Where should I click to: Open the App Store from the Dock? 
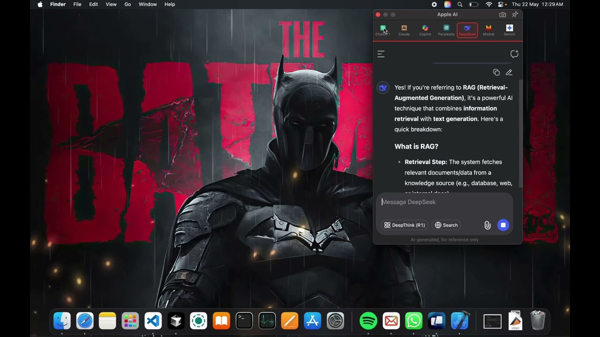coord(313,321)
